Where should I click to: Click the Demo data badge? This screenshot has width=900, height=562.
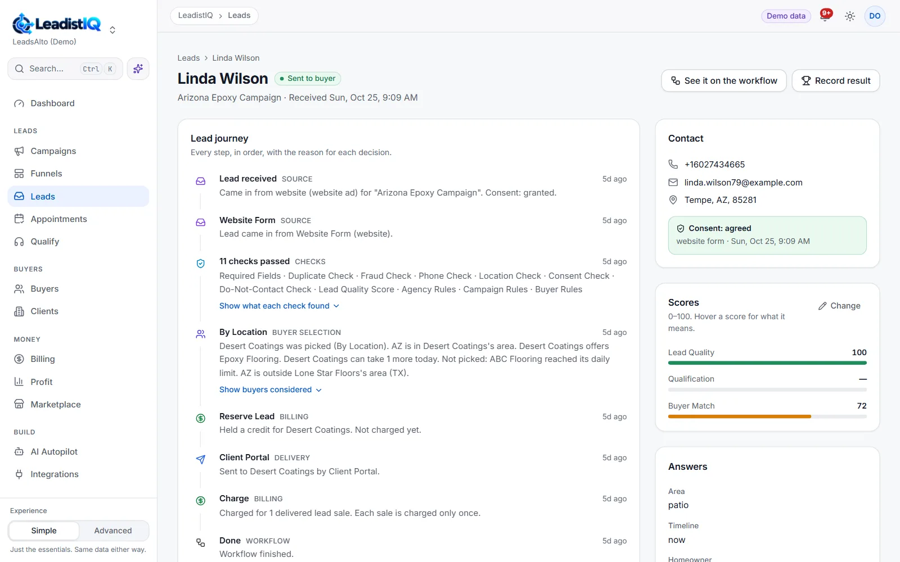click(x=786, y=16)
